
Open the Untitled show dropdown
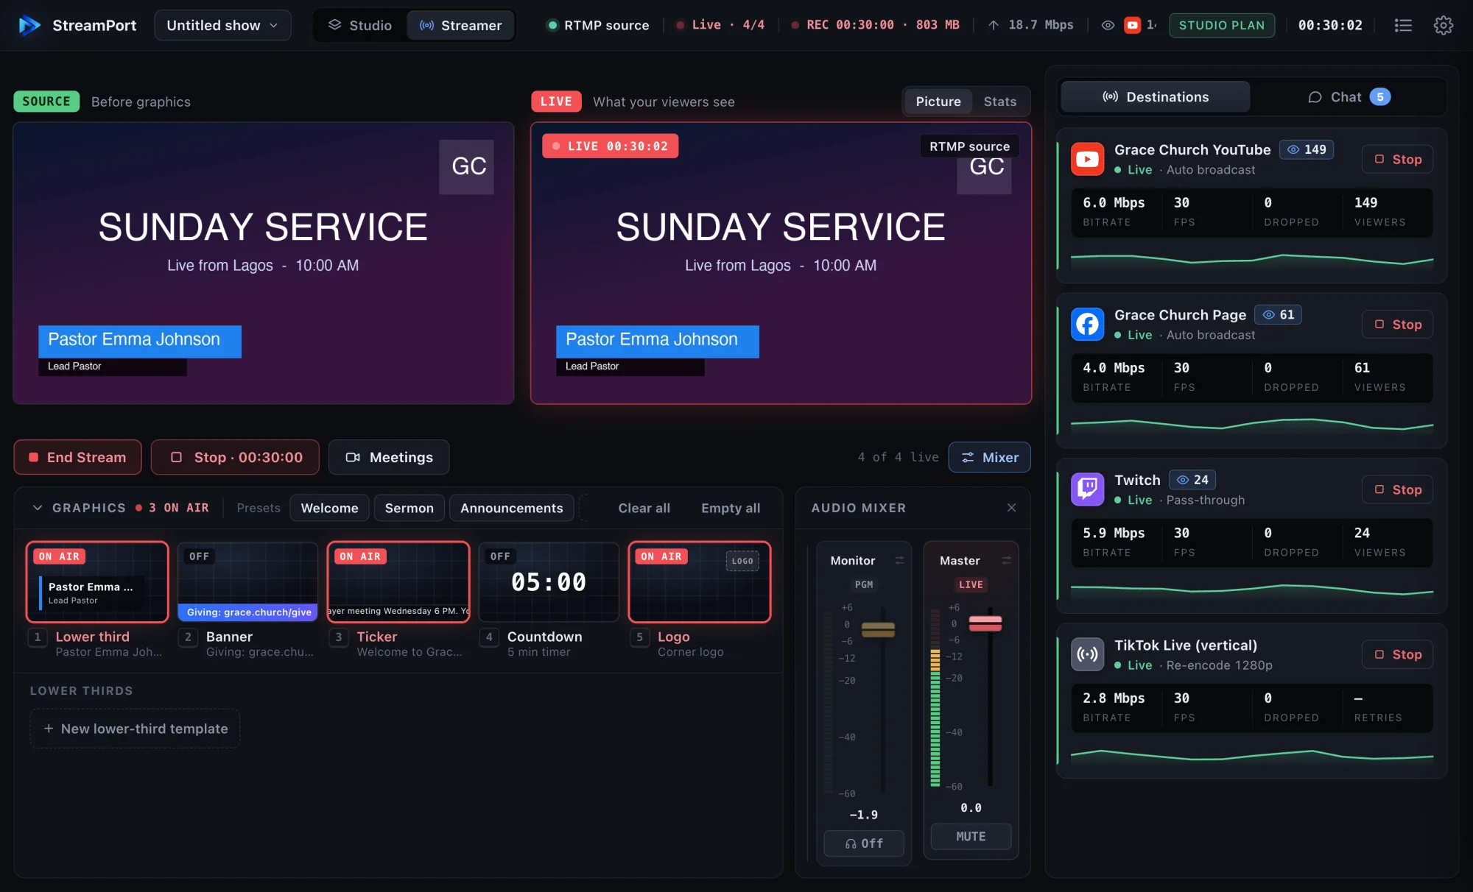coord(222,25)
